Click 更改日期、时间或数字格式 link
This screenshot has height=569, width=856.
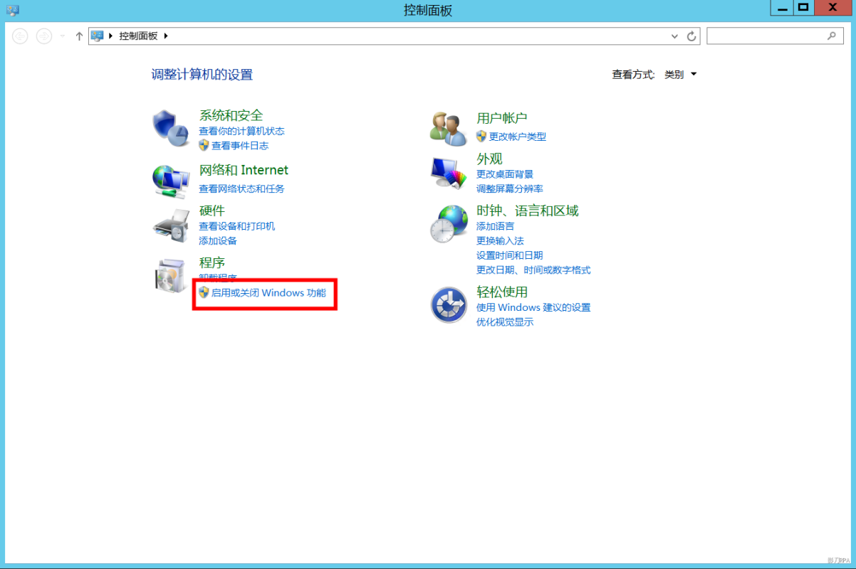[533, 270]
